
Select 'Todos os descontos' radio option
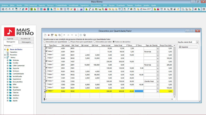114,42
